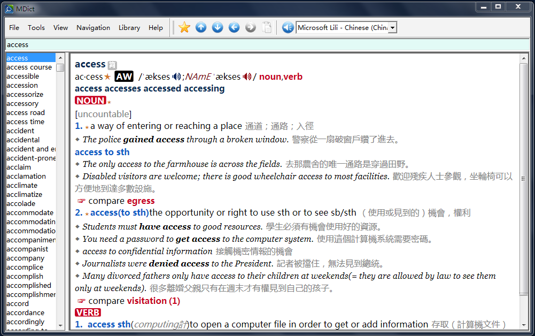
Task: Follow the 'visitation (1)' cross-reference link
Action: coord(153,301)
